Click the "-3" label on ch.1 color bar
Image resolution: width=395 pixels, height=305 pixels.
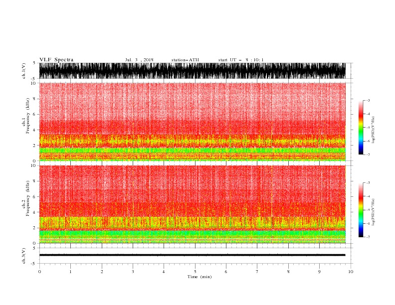click(x=368, y=100)
